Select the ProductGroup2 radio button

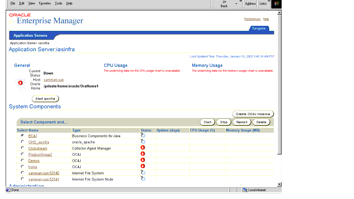[x=22, y=154]
